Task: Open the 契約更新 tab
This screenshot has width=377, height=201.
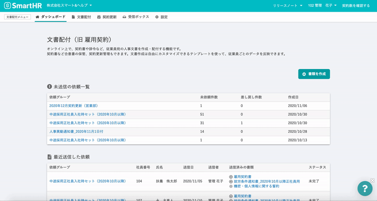Action: [x=107, y=17]
